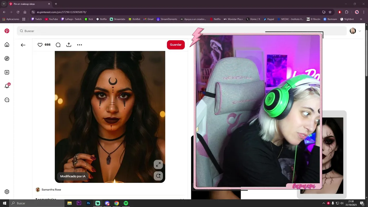
Task: Click the browser back arrow
Action: point(4,12)
